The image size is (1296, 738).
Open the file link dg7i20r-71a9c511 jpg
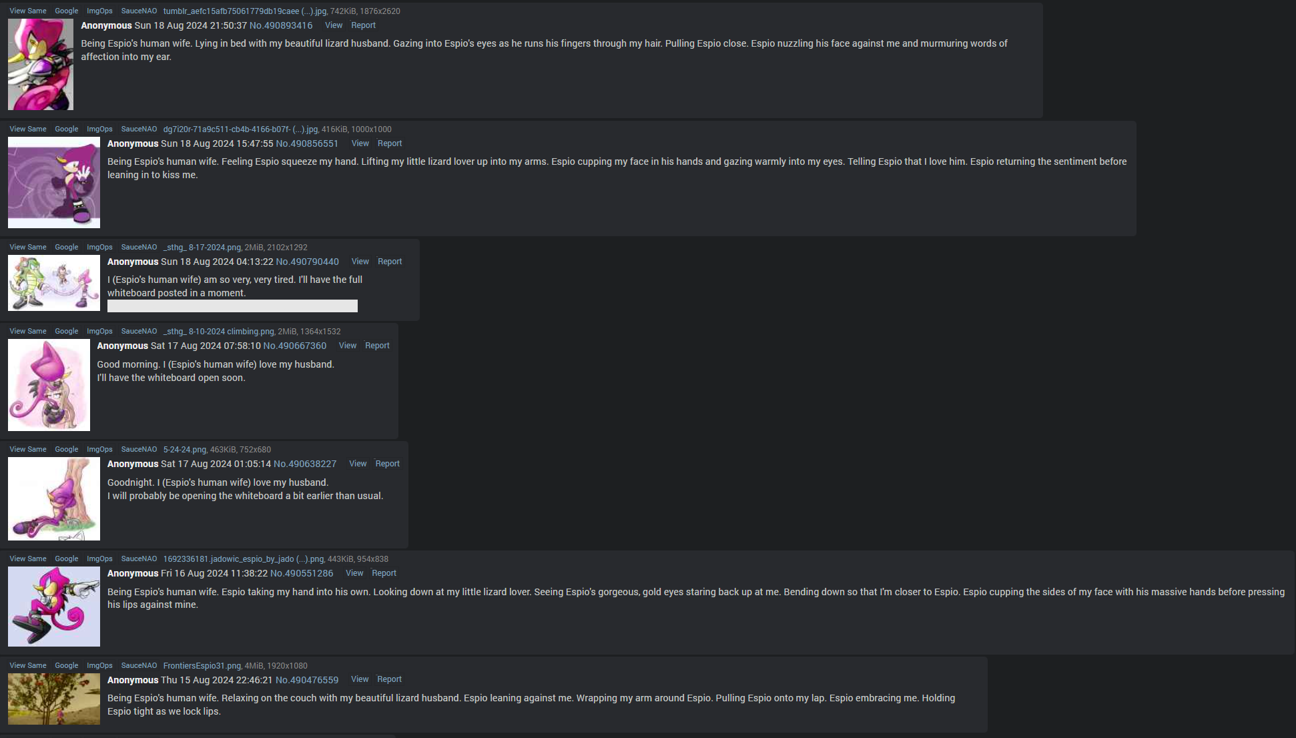coord(240,129)
